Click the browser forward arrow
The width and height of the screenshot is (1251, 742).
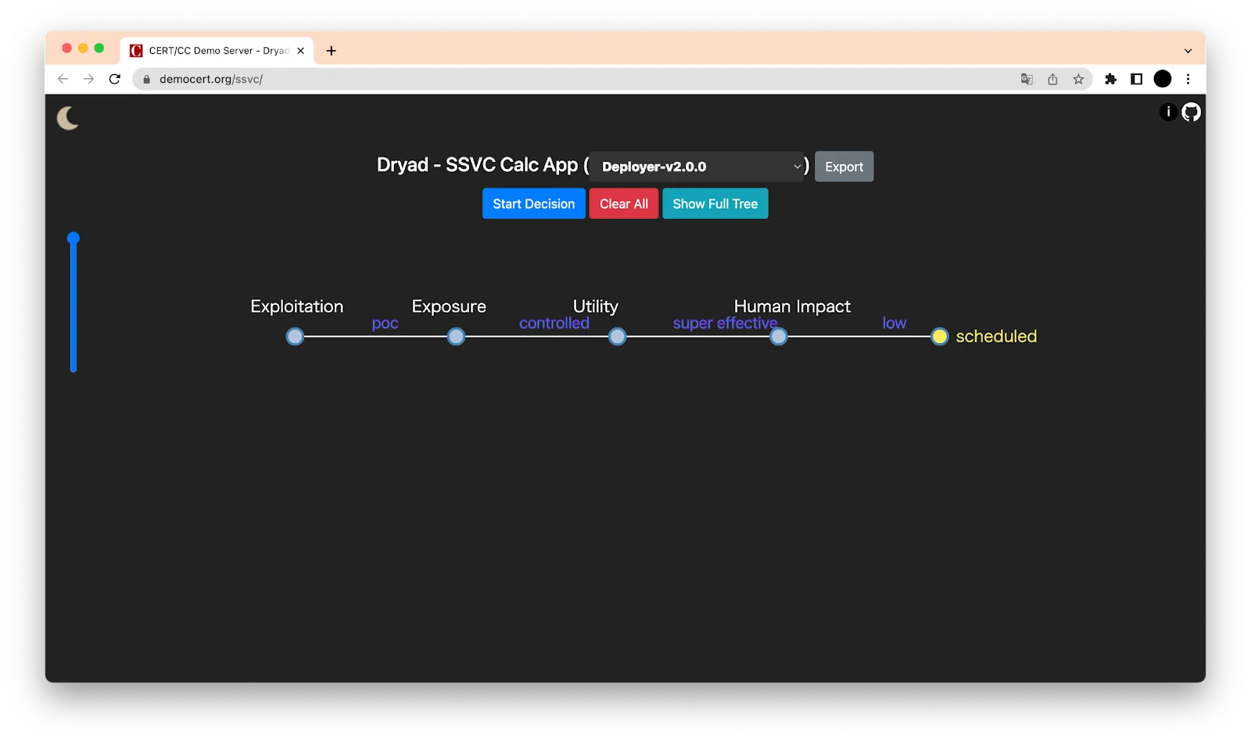point(88,79)
